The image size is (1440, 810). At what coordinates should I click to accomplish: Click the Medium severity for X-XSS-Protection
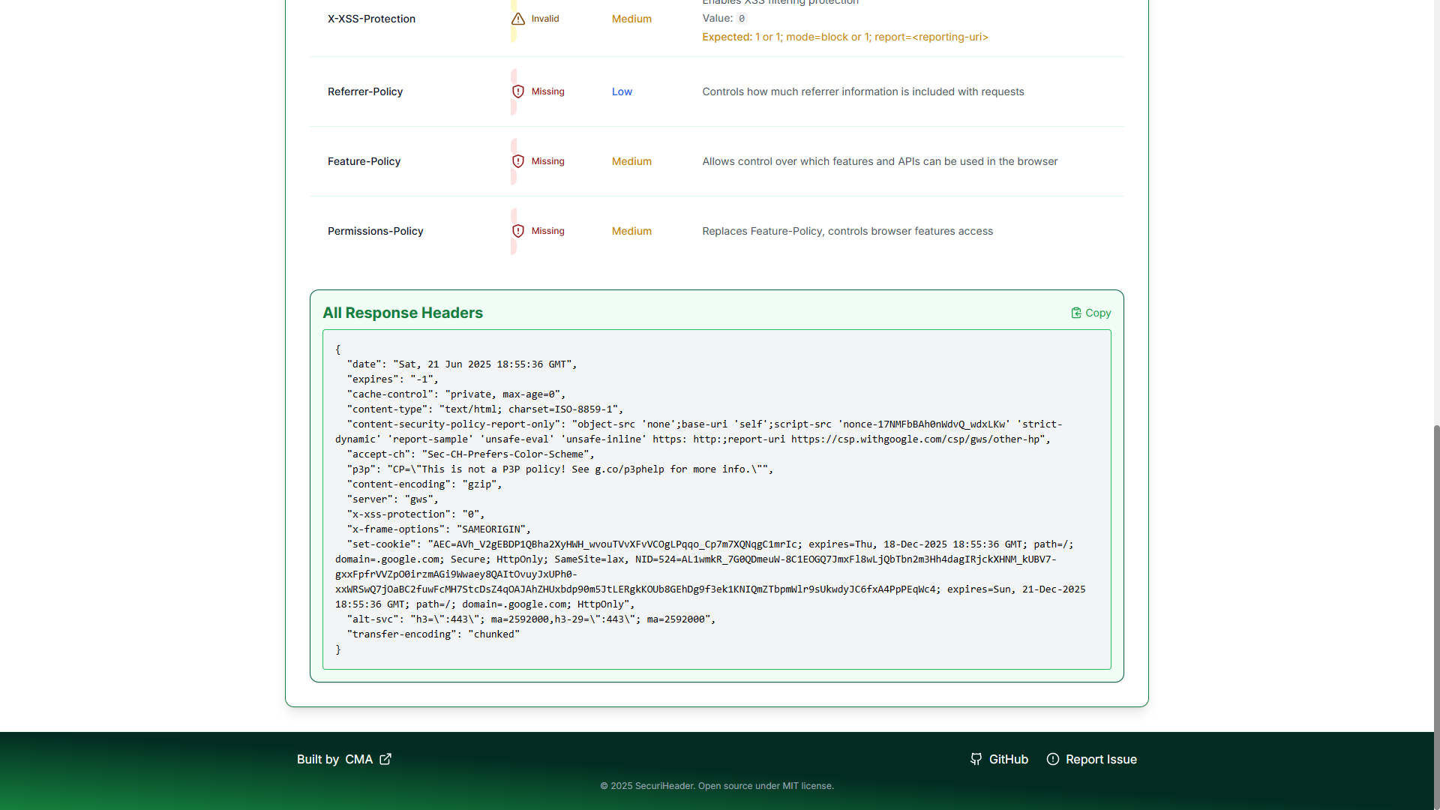631,19
